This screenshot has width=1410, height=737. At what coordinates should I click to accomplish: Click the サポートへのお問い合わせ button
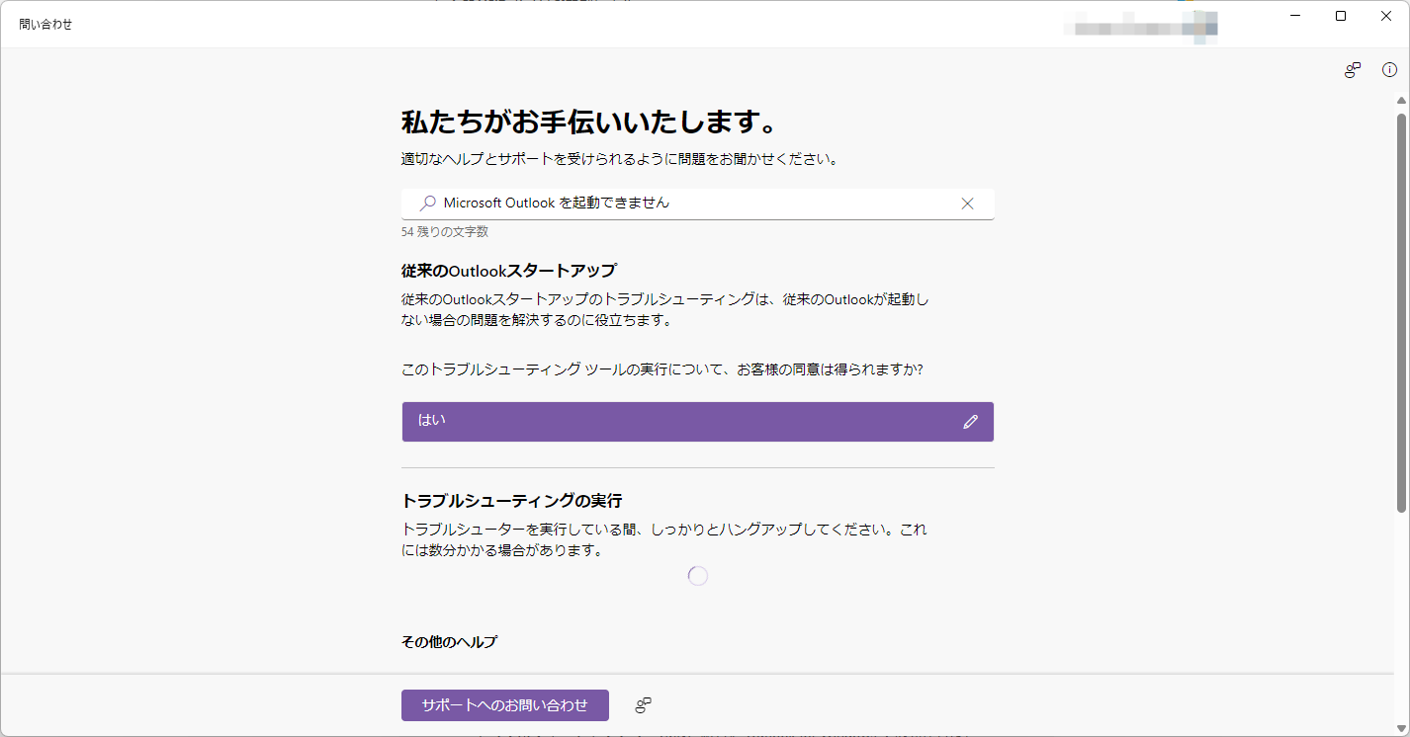click(504, 705)
